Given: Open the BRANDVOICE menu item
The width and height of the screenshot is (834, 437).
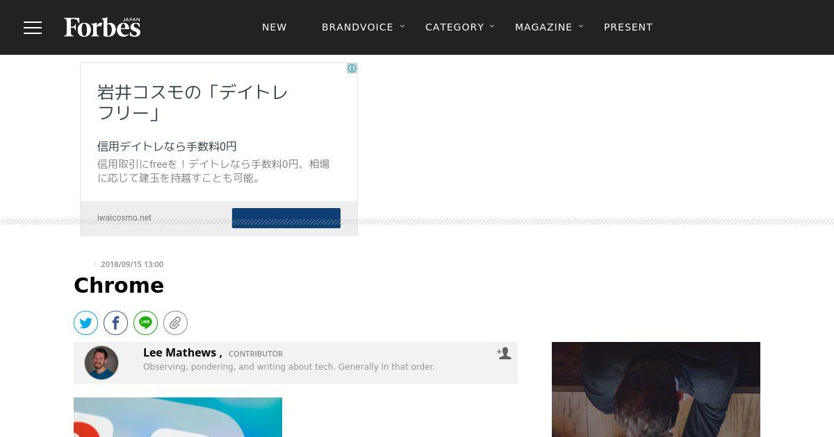Looking at the screenshot, I should [x=357, y=27].
